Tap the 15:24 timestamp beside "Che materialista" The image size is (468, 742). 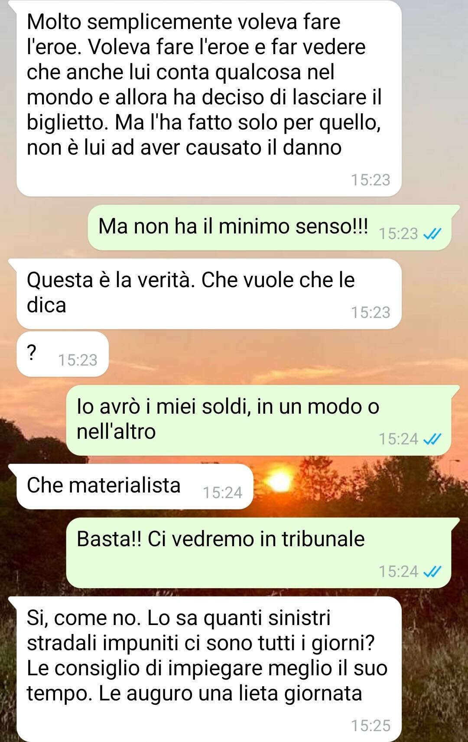pos(222,493)
